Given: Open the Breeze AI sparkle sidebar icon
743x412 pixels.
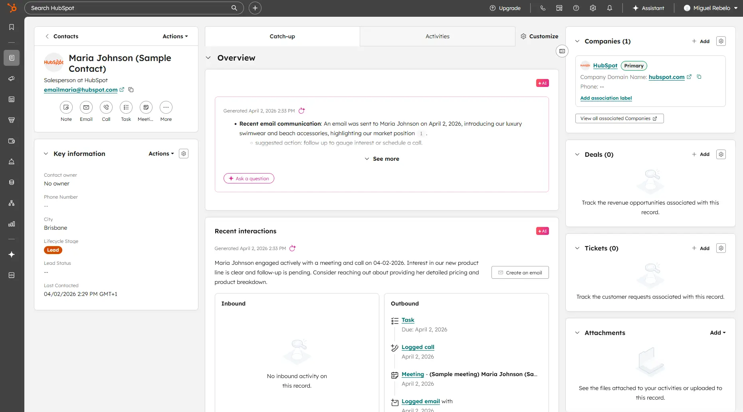Looking at the screenshot, I should 12,254.
